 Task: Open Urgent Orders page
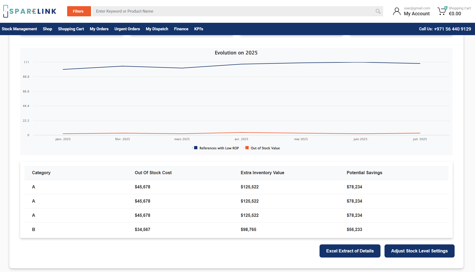127,29
